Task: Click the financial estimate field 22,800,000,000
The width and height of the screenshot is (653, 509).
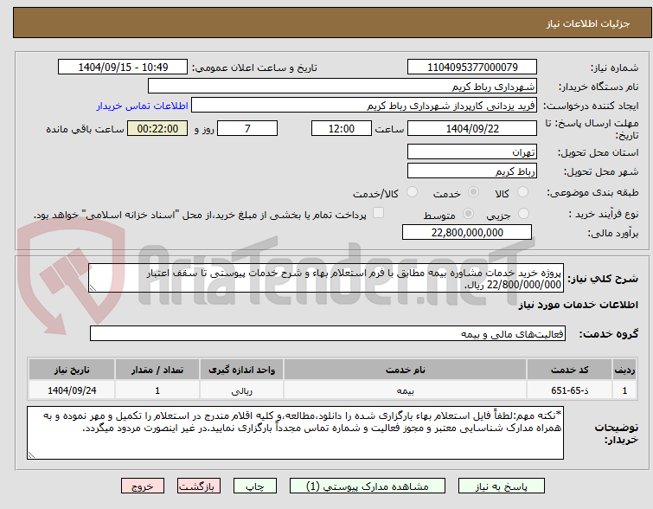Action: (x=467, y=232)
